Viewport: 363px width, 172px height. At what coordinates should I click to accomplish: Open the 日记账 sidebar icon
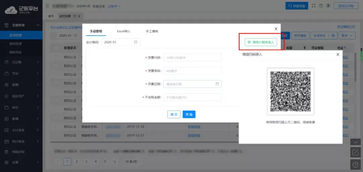click(x=7, y=62)
